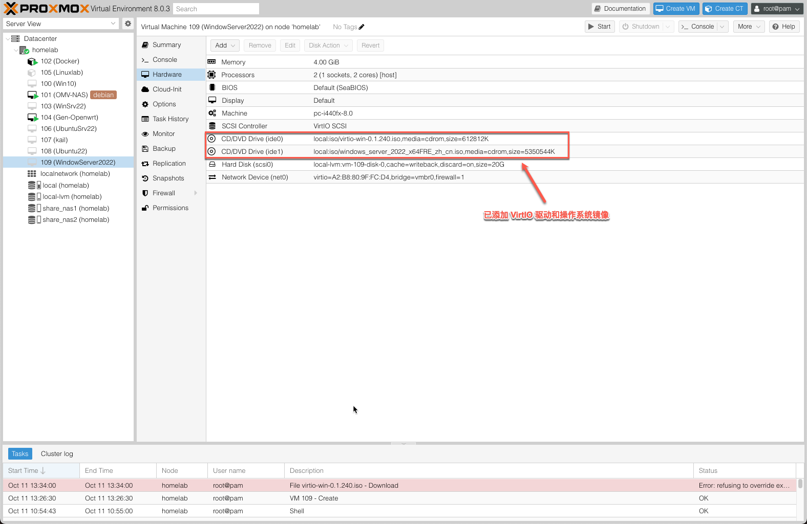The image size is (807, 524).
Task: Click the Revert button
Action: point(371,45)
